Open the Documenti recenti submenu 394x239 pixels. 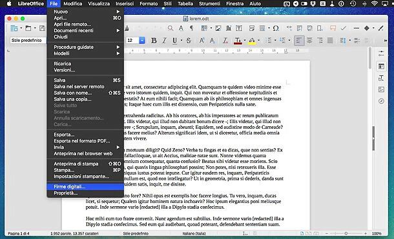click(x=85, y=30)
